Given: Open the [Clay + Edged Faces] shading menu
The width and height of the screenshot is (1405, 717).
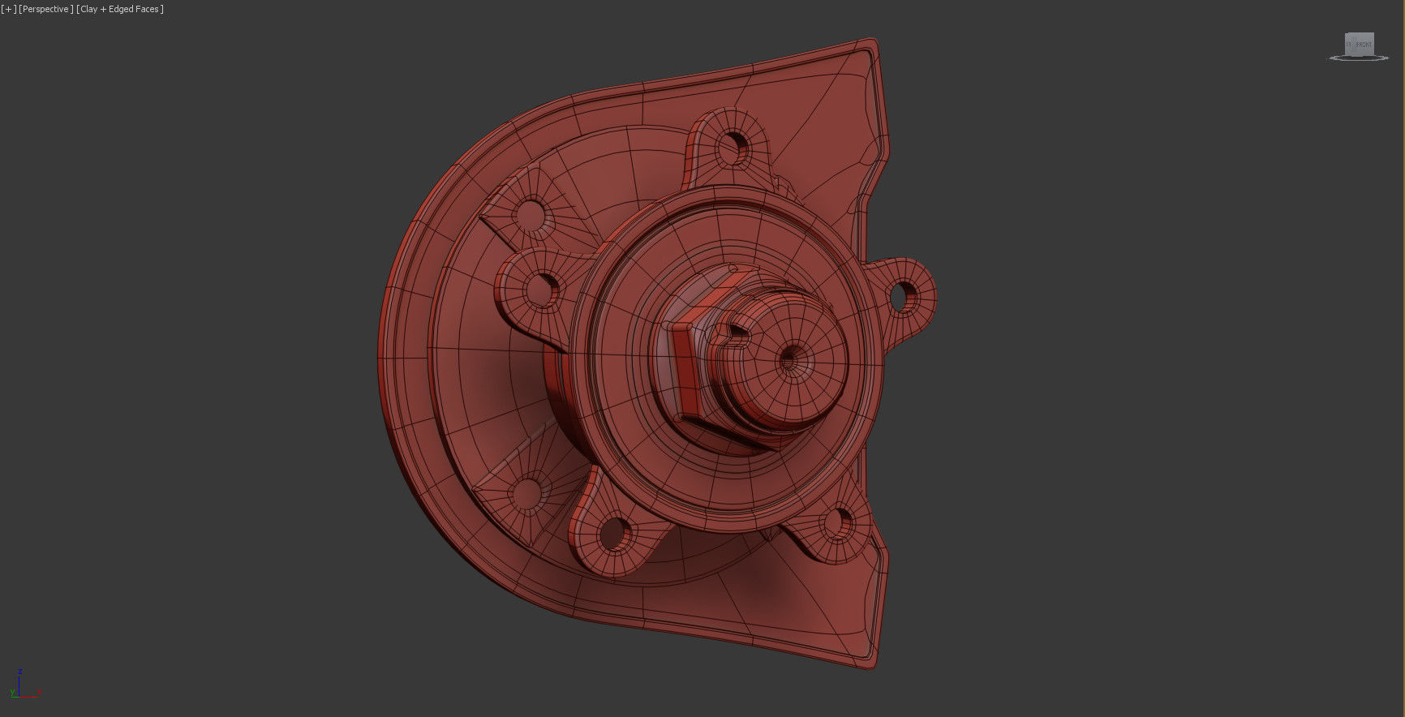Looking at the screenshot, I should coord(120,9).
